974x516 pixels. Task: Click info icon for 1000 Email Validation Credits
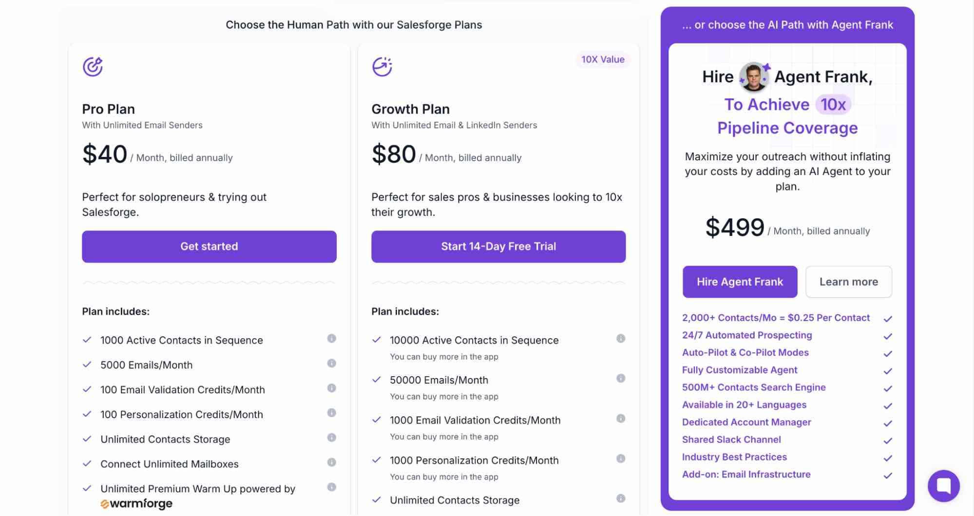pos(621,419)
